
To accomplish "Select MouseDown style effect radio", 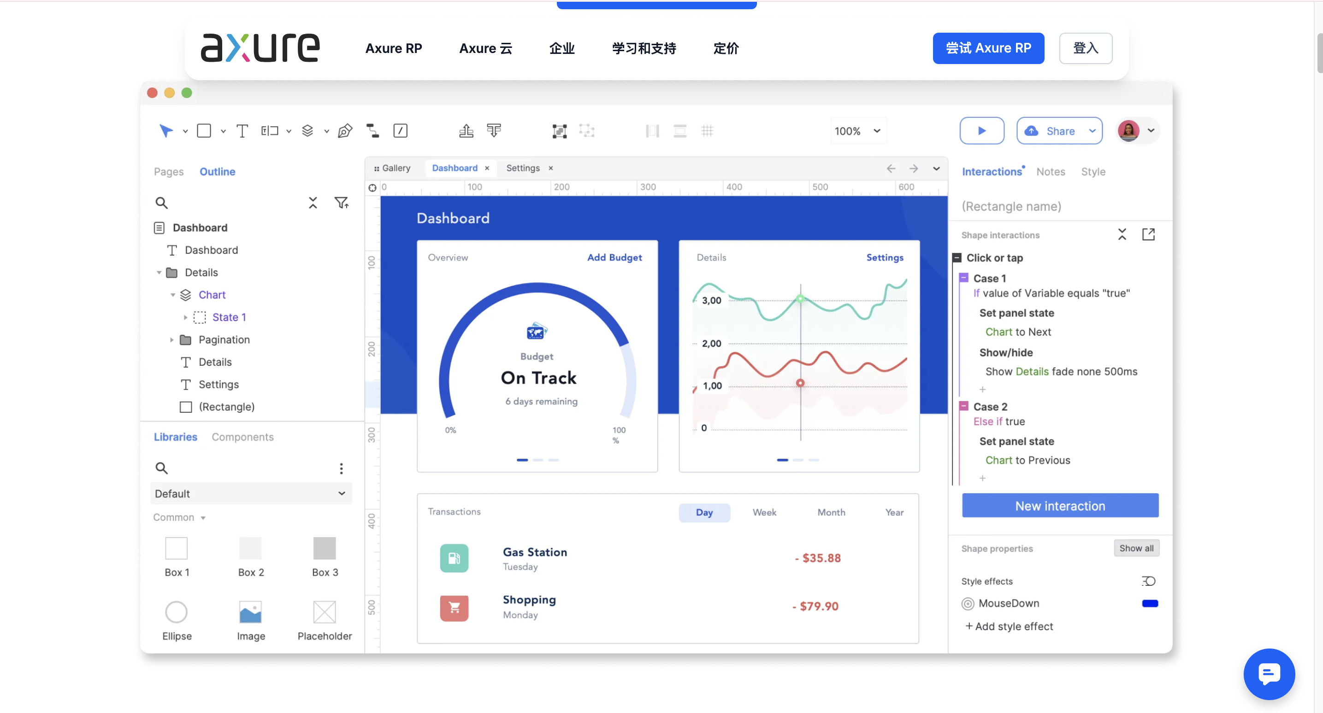I will [968, 604].
